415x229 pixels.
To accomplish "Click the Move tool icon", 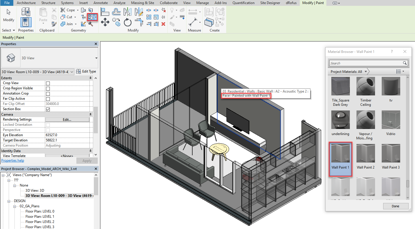I will 105,22.
